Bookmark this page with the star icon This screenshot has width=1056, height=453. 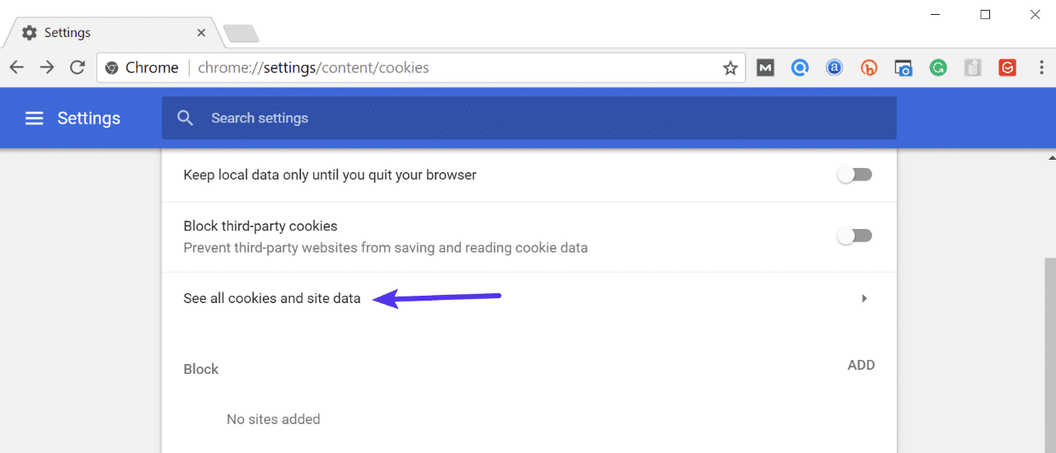coord(730,68)
